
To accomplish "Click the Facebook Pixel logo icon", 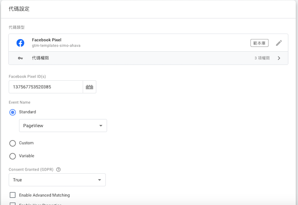I will tap(20, 43).
